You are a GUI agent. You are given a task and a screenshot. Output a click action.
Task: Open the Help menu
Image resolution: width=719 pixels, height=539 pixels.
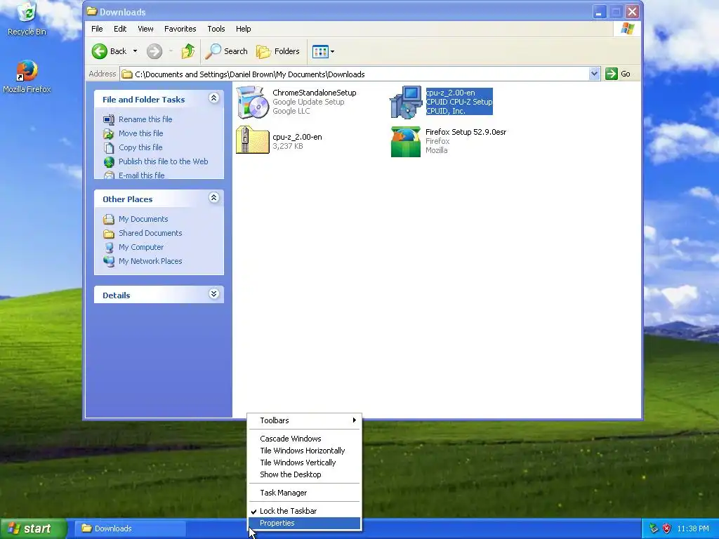(243, 29)
